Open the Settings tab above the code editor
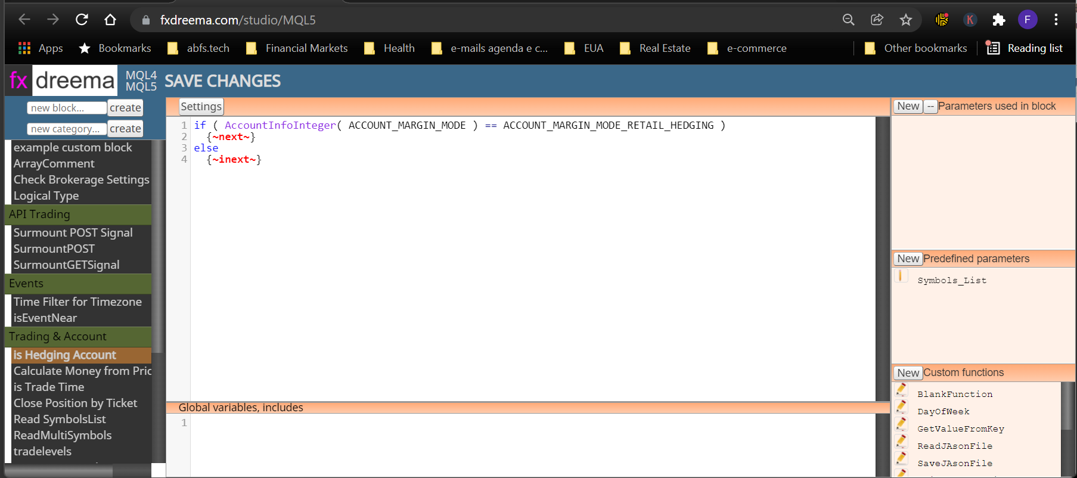The height and width of the screenshot is (478, 1077). coord(201,107)
